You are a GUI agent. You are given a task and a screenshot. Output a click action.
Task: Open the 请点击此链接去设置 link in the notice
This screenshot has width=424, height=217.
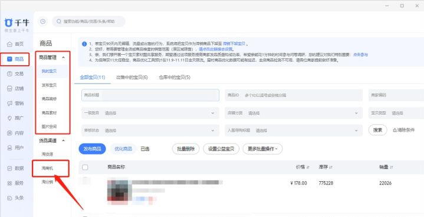[x=216, y=49]
